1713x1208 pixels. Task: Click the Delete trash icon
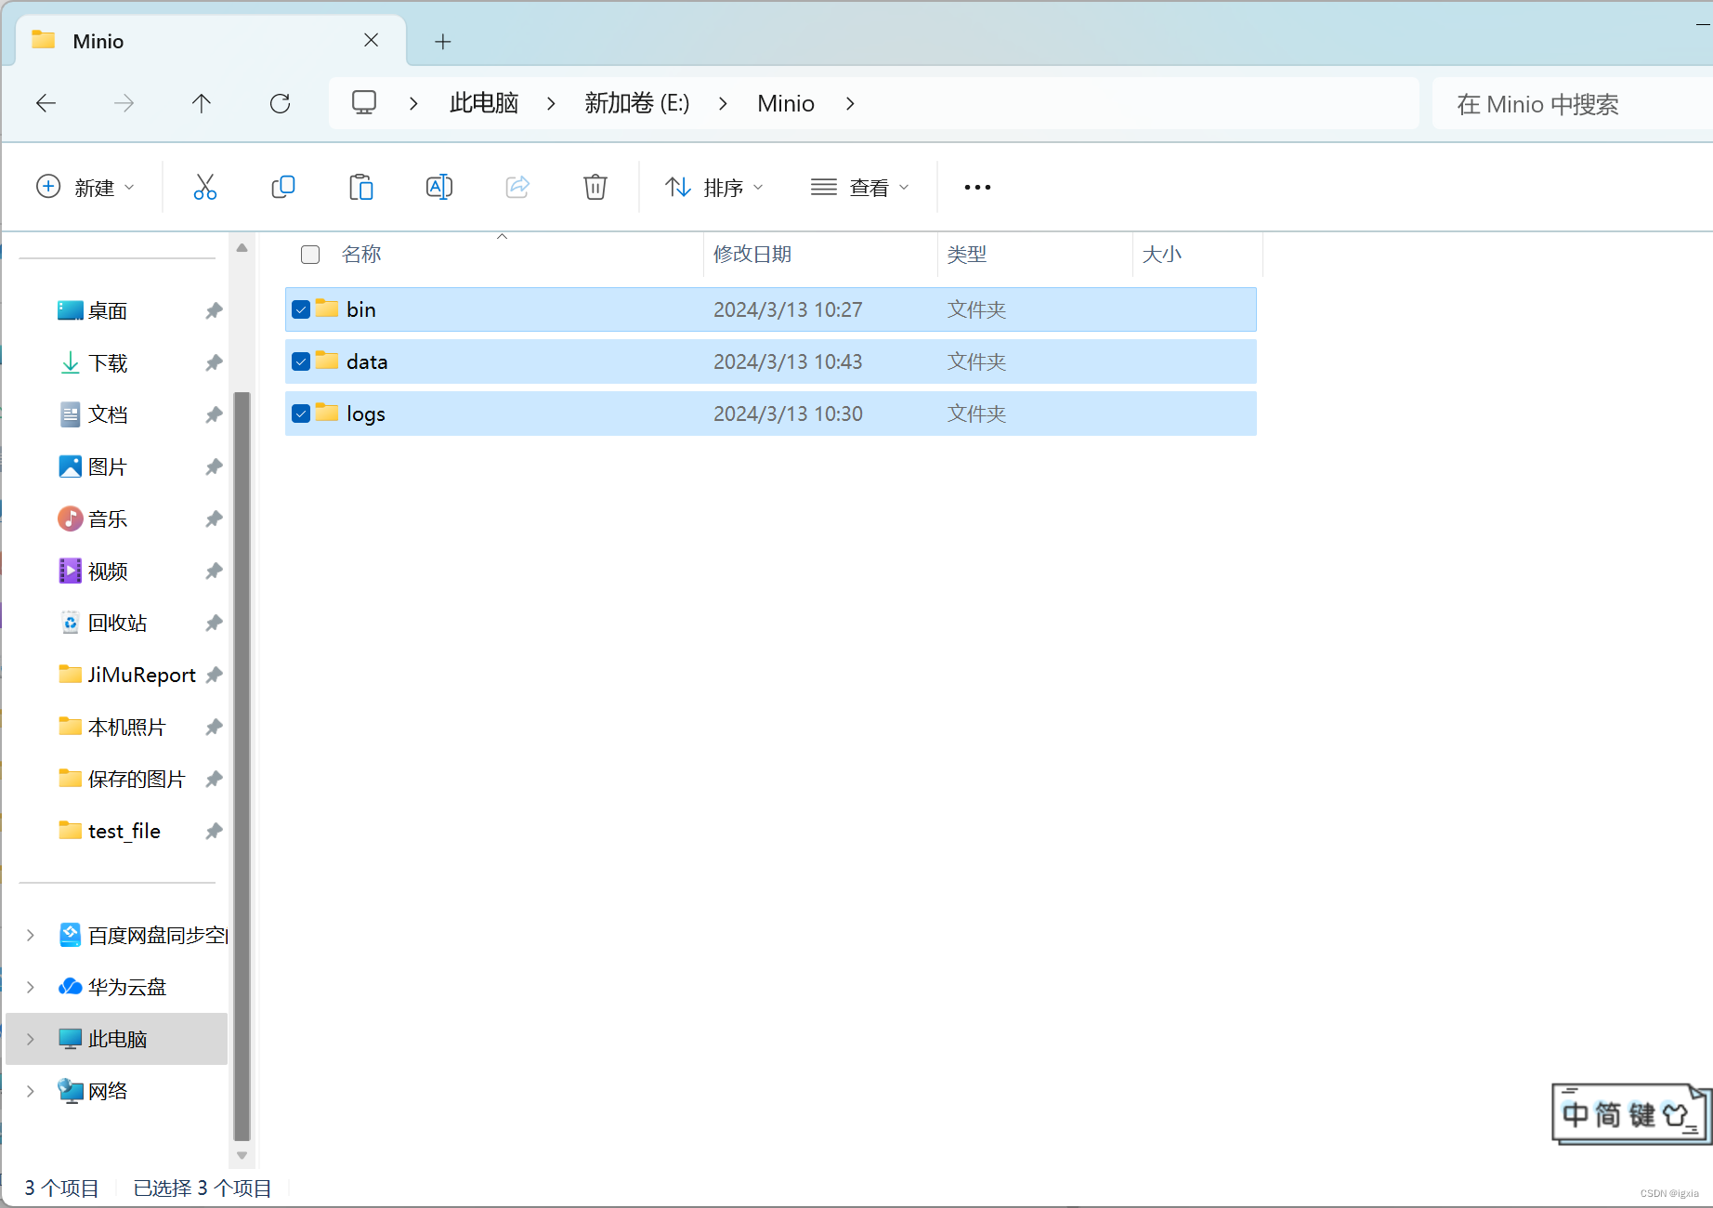[595, 187]
